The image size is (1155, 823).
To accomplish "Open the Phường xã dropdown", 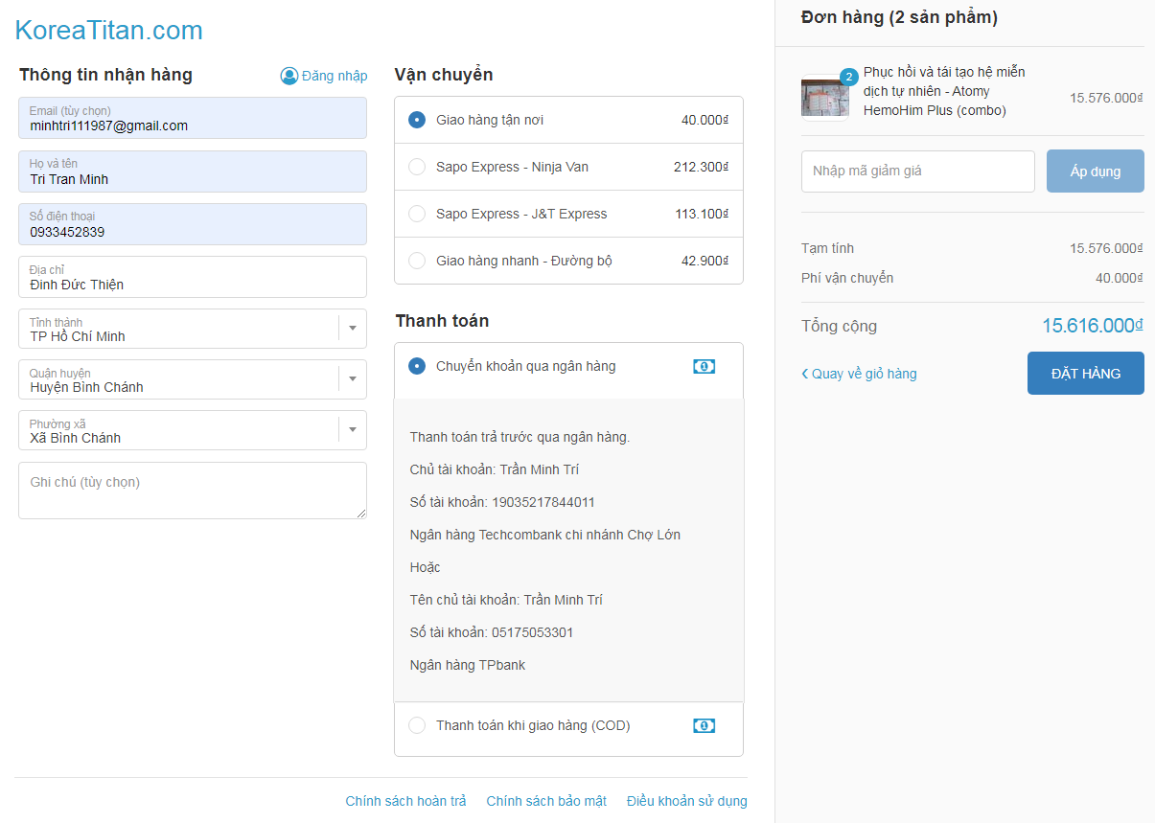I will [352, 429].
